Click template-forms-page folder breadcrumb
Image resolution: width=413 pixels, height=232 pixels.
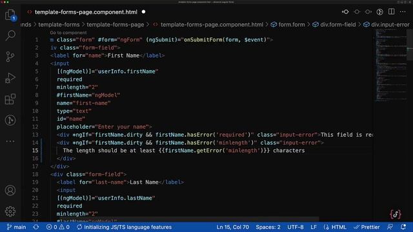click(116, 24)
